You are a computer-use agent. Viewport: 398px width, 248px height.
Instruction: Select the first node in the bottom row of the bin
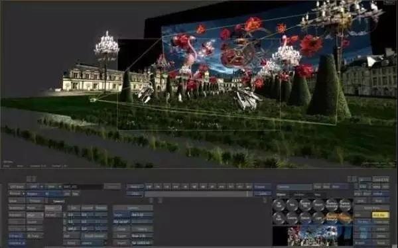(x=279, y=217)
